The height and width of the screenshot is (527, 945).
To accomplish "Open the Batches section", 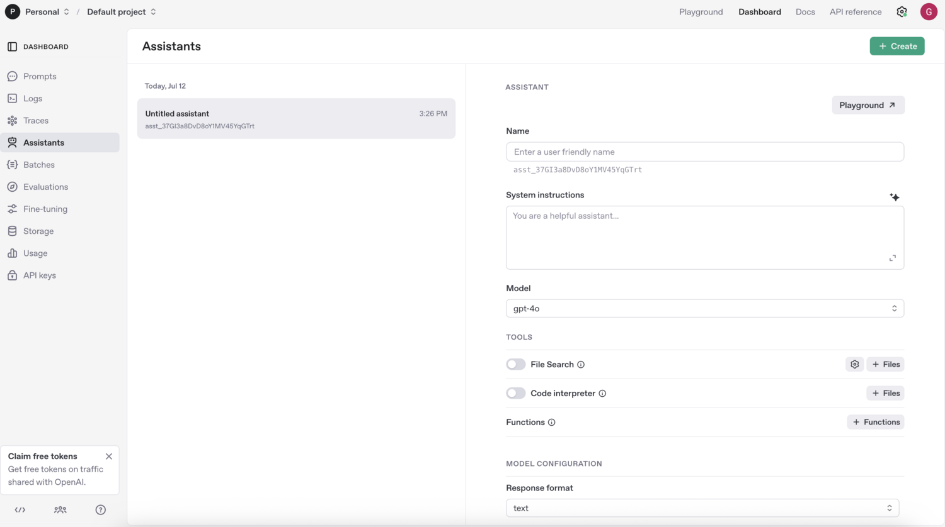I will 39,164.
